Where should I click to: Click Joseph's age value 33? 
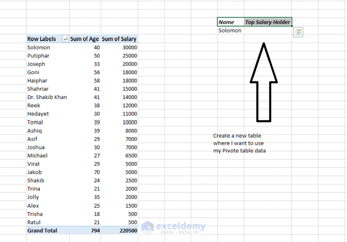[x=97, y=64]
